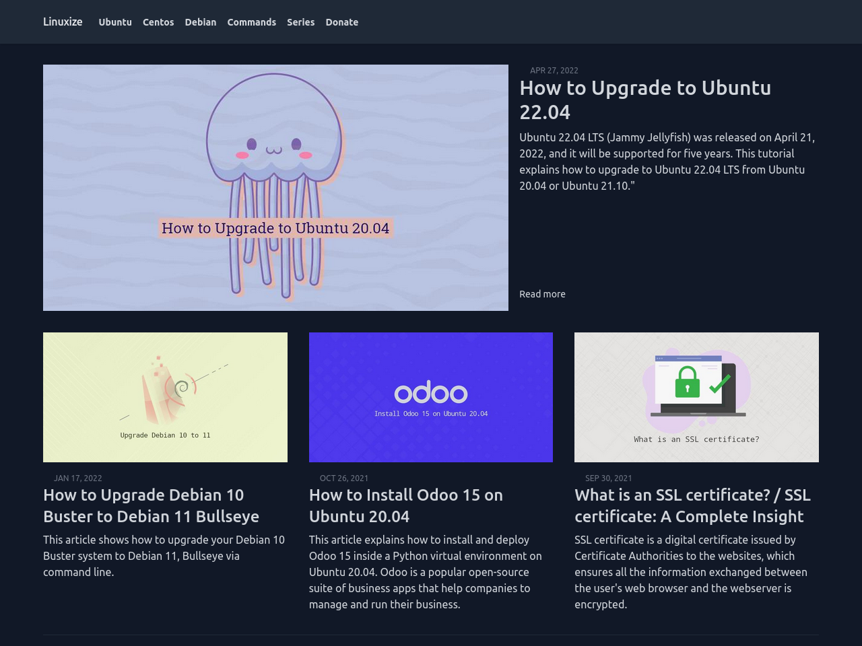This screenshot has width=862, height=646.
Task: Open the Upgrade Debian 10 to 11 thumbnail
Action: tap(165, 397)
